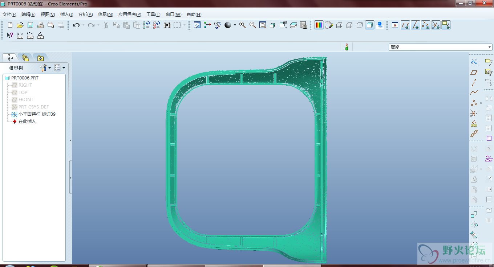Open the 插入(I) menu
494x267 pixels.
(x=66, y=15)
